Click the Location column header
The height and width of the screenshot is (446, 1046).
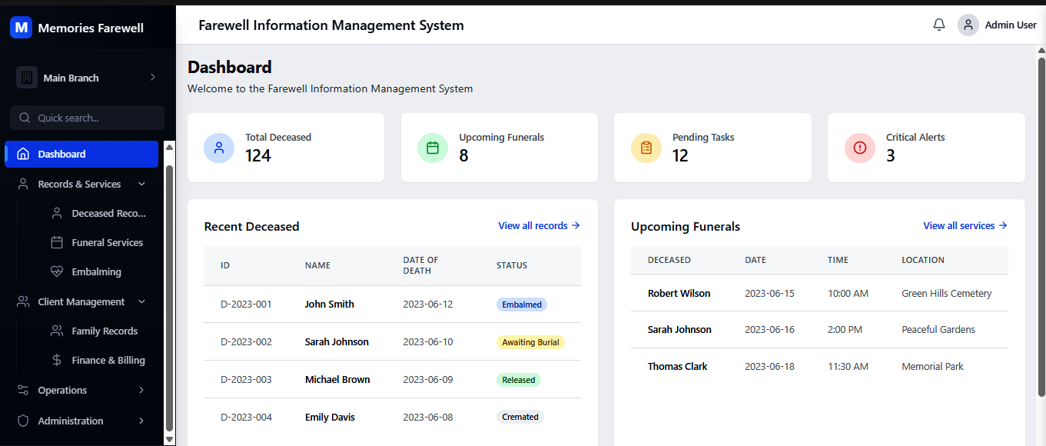[923, 260]
